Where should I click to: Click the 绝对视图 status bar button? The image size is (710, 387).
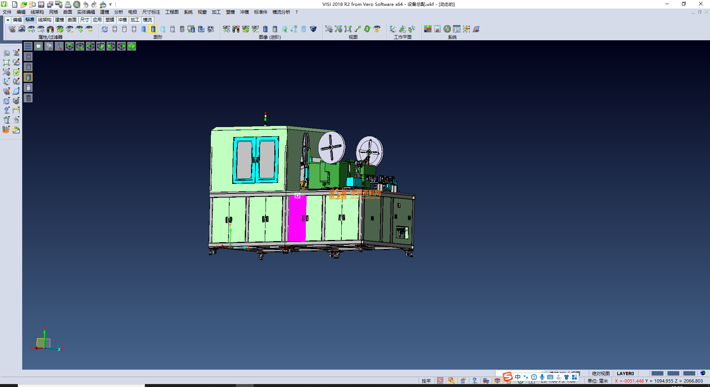tap(601, 373)
